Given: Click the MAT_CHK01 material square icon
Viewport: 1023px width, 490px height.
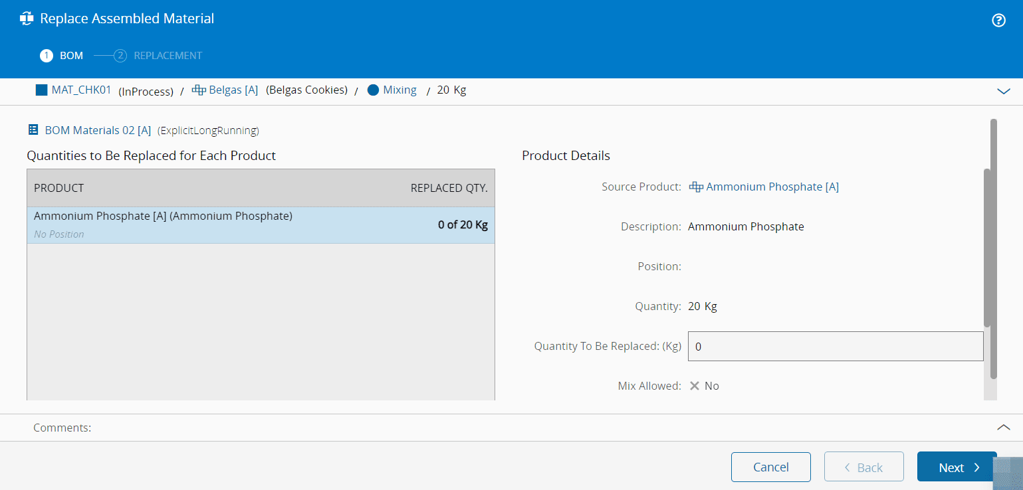Looking at the screenshot, I should point(42,90).
